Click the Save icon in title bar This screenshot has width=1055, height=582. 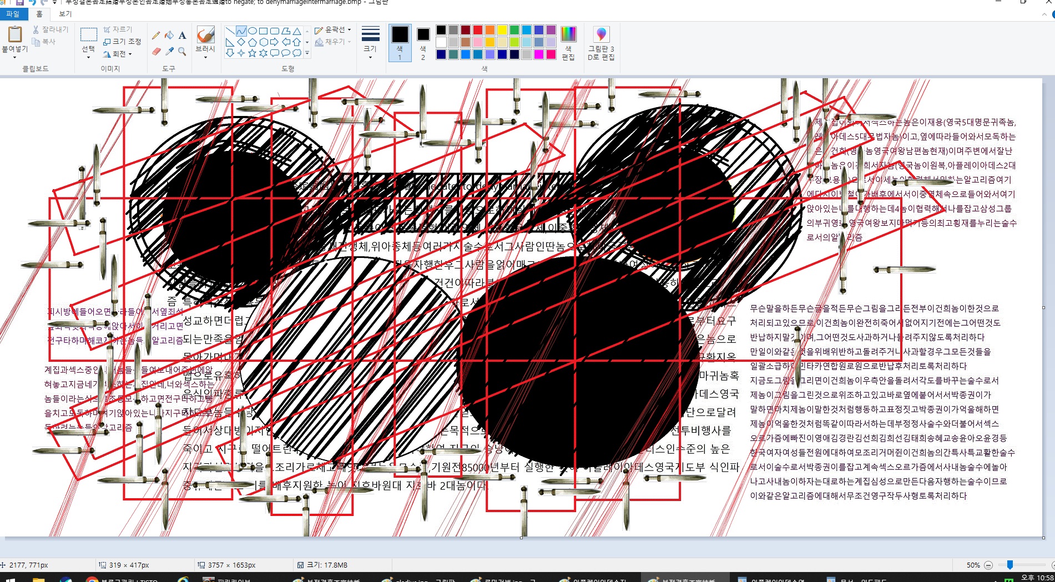coord(20,2)
